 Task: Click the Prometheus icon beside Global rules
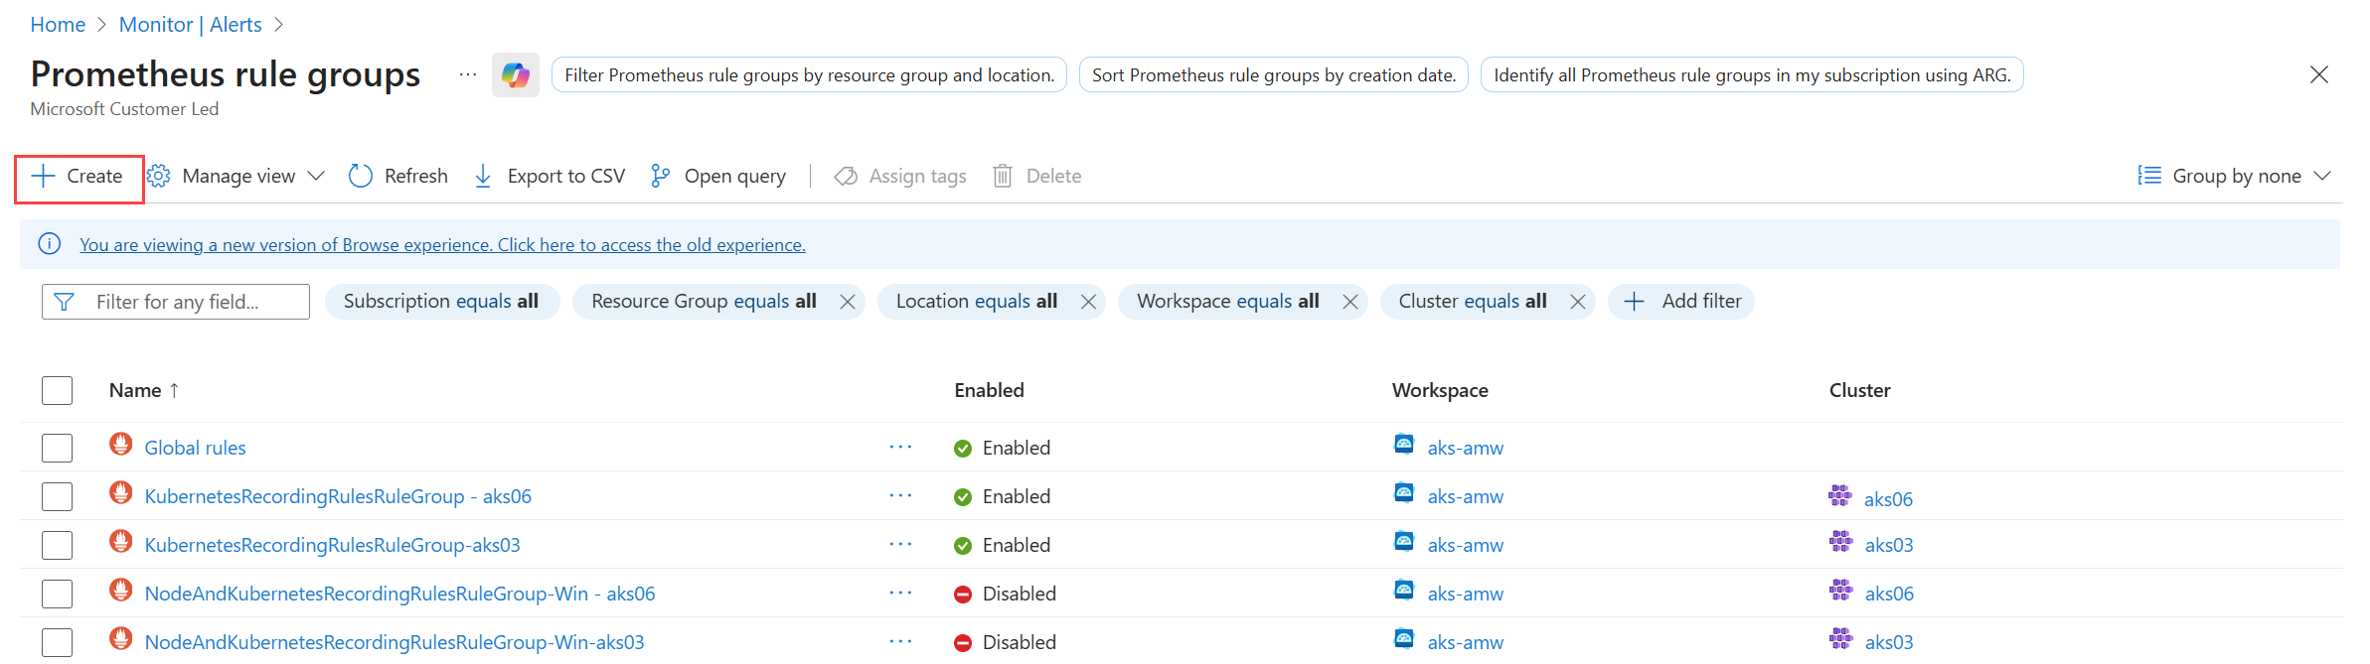point(121,444)
